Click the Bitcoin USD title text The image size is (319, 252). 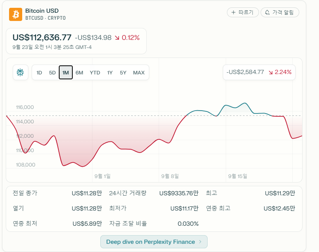(x=42, y=11)
